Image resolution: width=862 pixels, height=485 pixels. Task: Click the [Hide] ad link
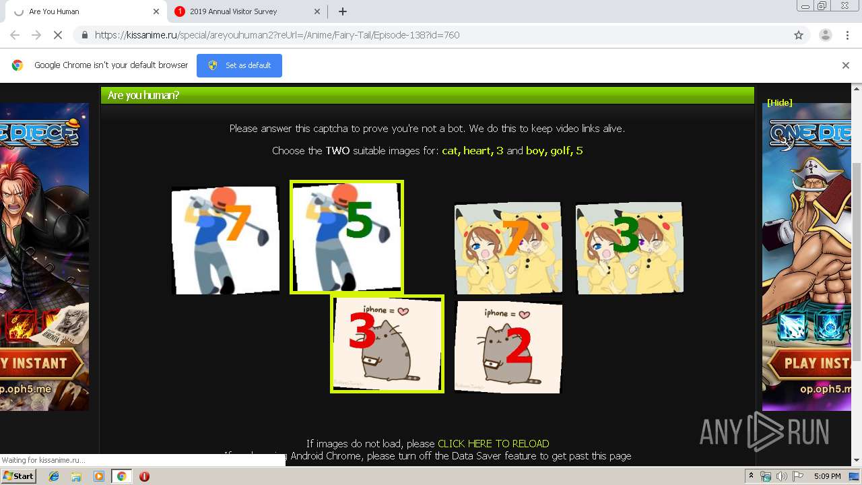click(779, 102)
